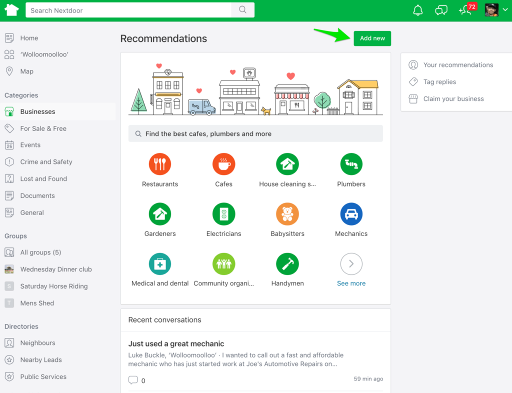Open the messages chat icon
The image size is (512, 393).
click(x=441, y=10)
